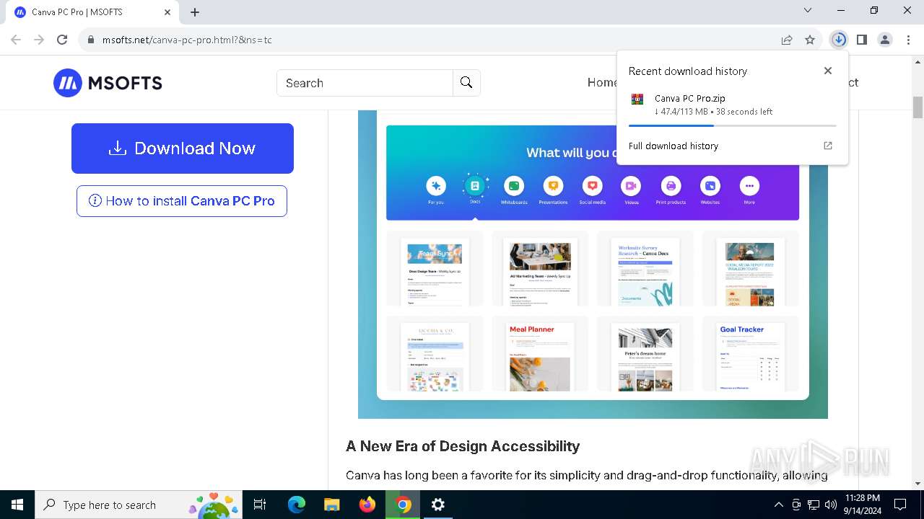Show hidden system tray icons
This screenshot has height=519, width=924.
pyautogui.click(x=778, y=505)
